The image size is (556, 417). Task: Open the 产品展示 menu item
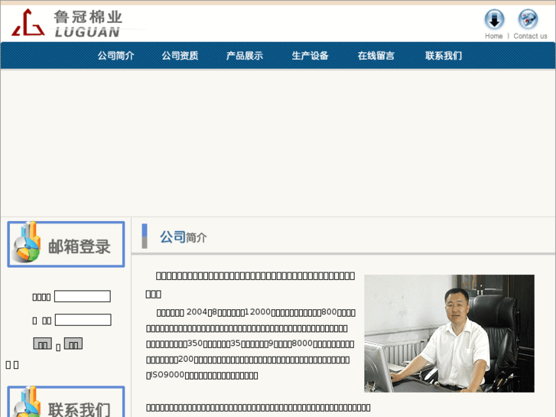click(x=245, y=56)
